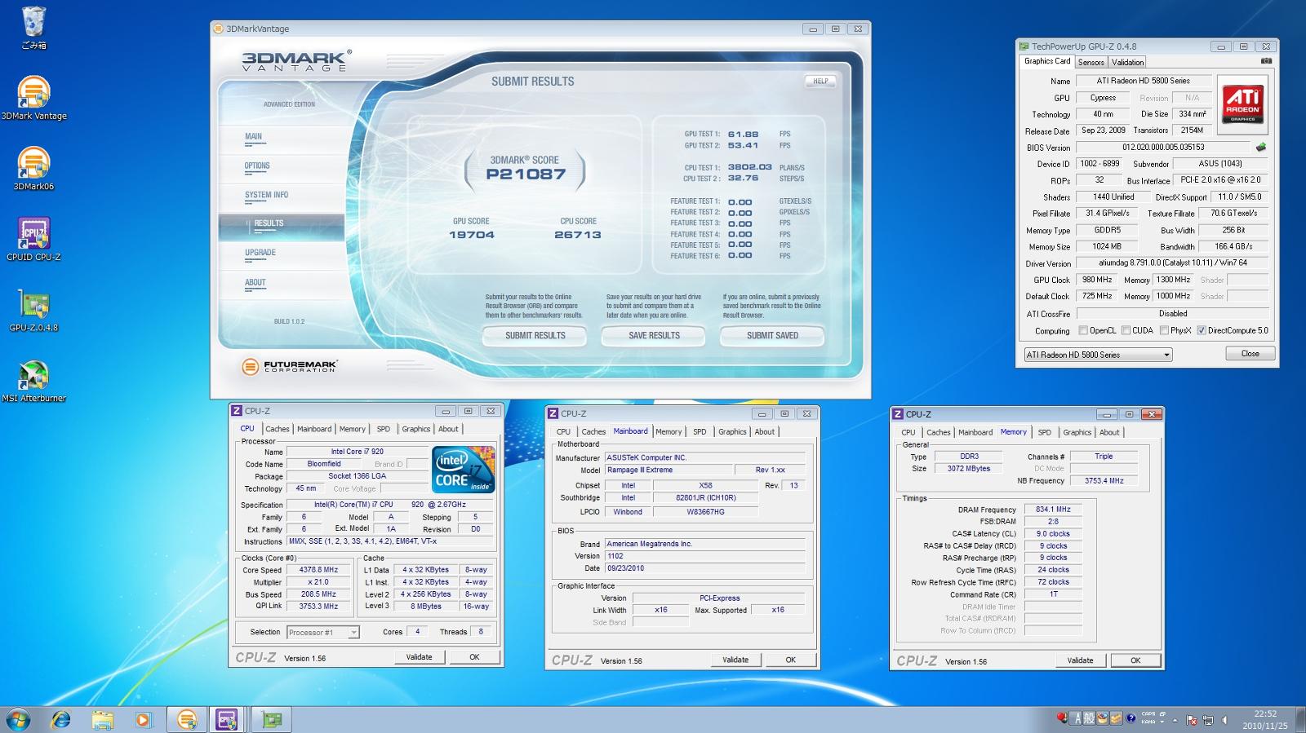Viewport: 1306px width, 733px height.
Task: Toggle the PhysX checkbox in GPU-Z
Action: point(1164,331)
